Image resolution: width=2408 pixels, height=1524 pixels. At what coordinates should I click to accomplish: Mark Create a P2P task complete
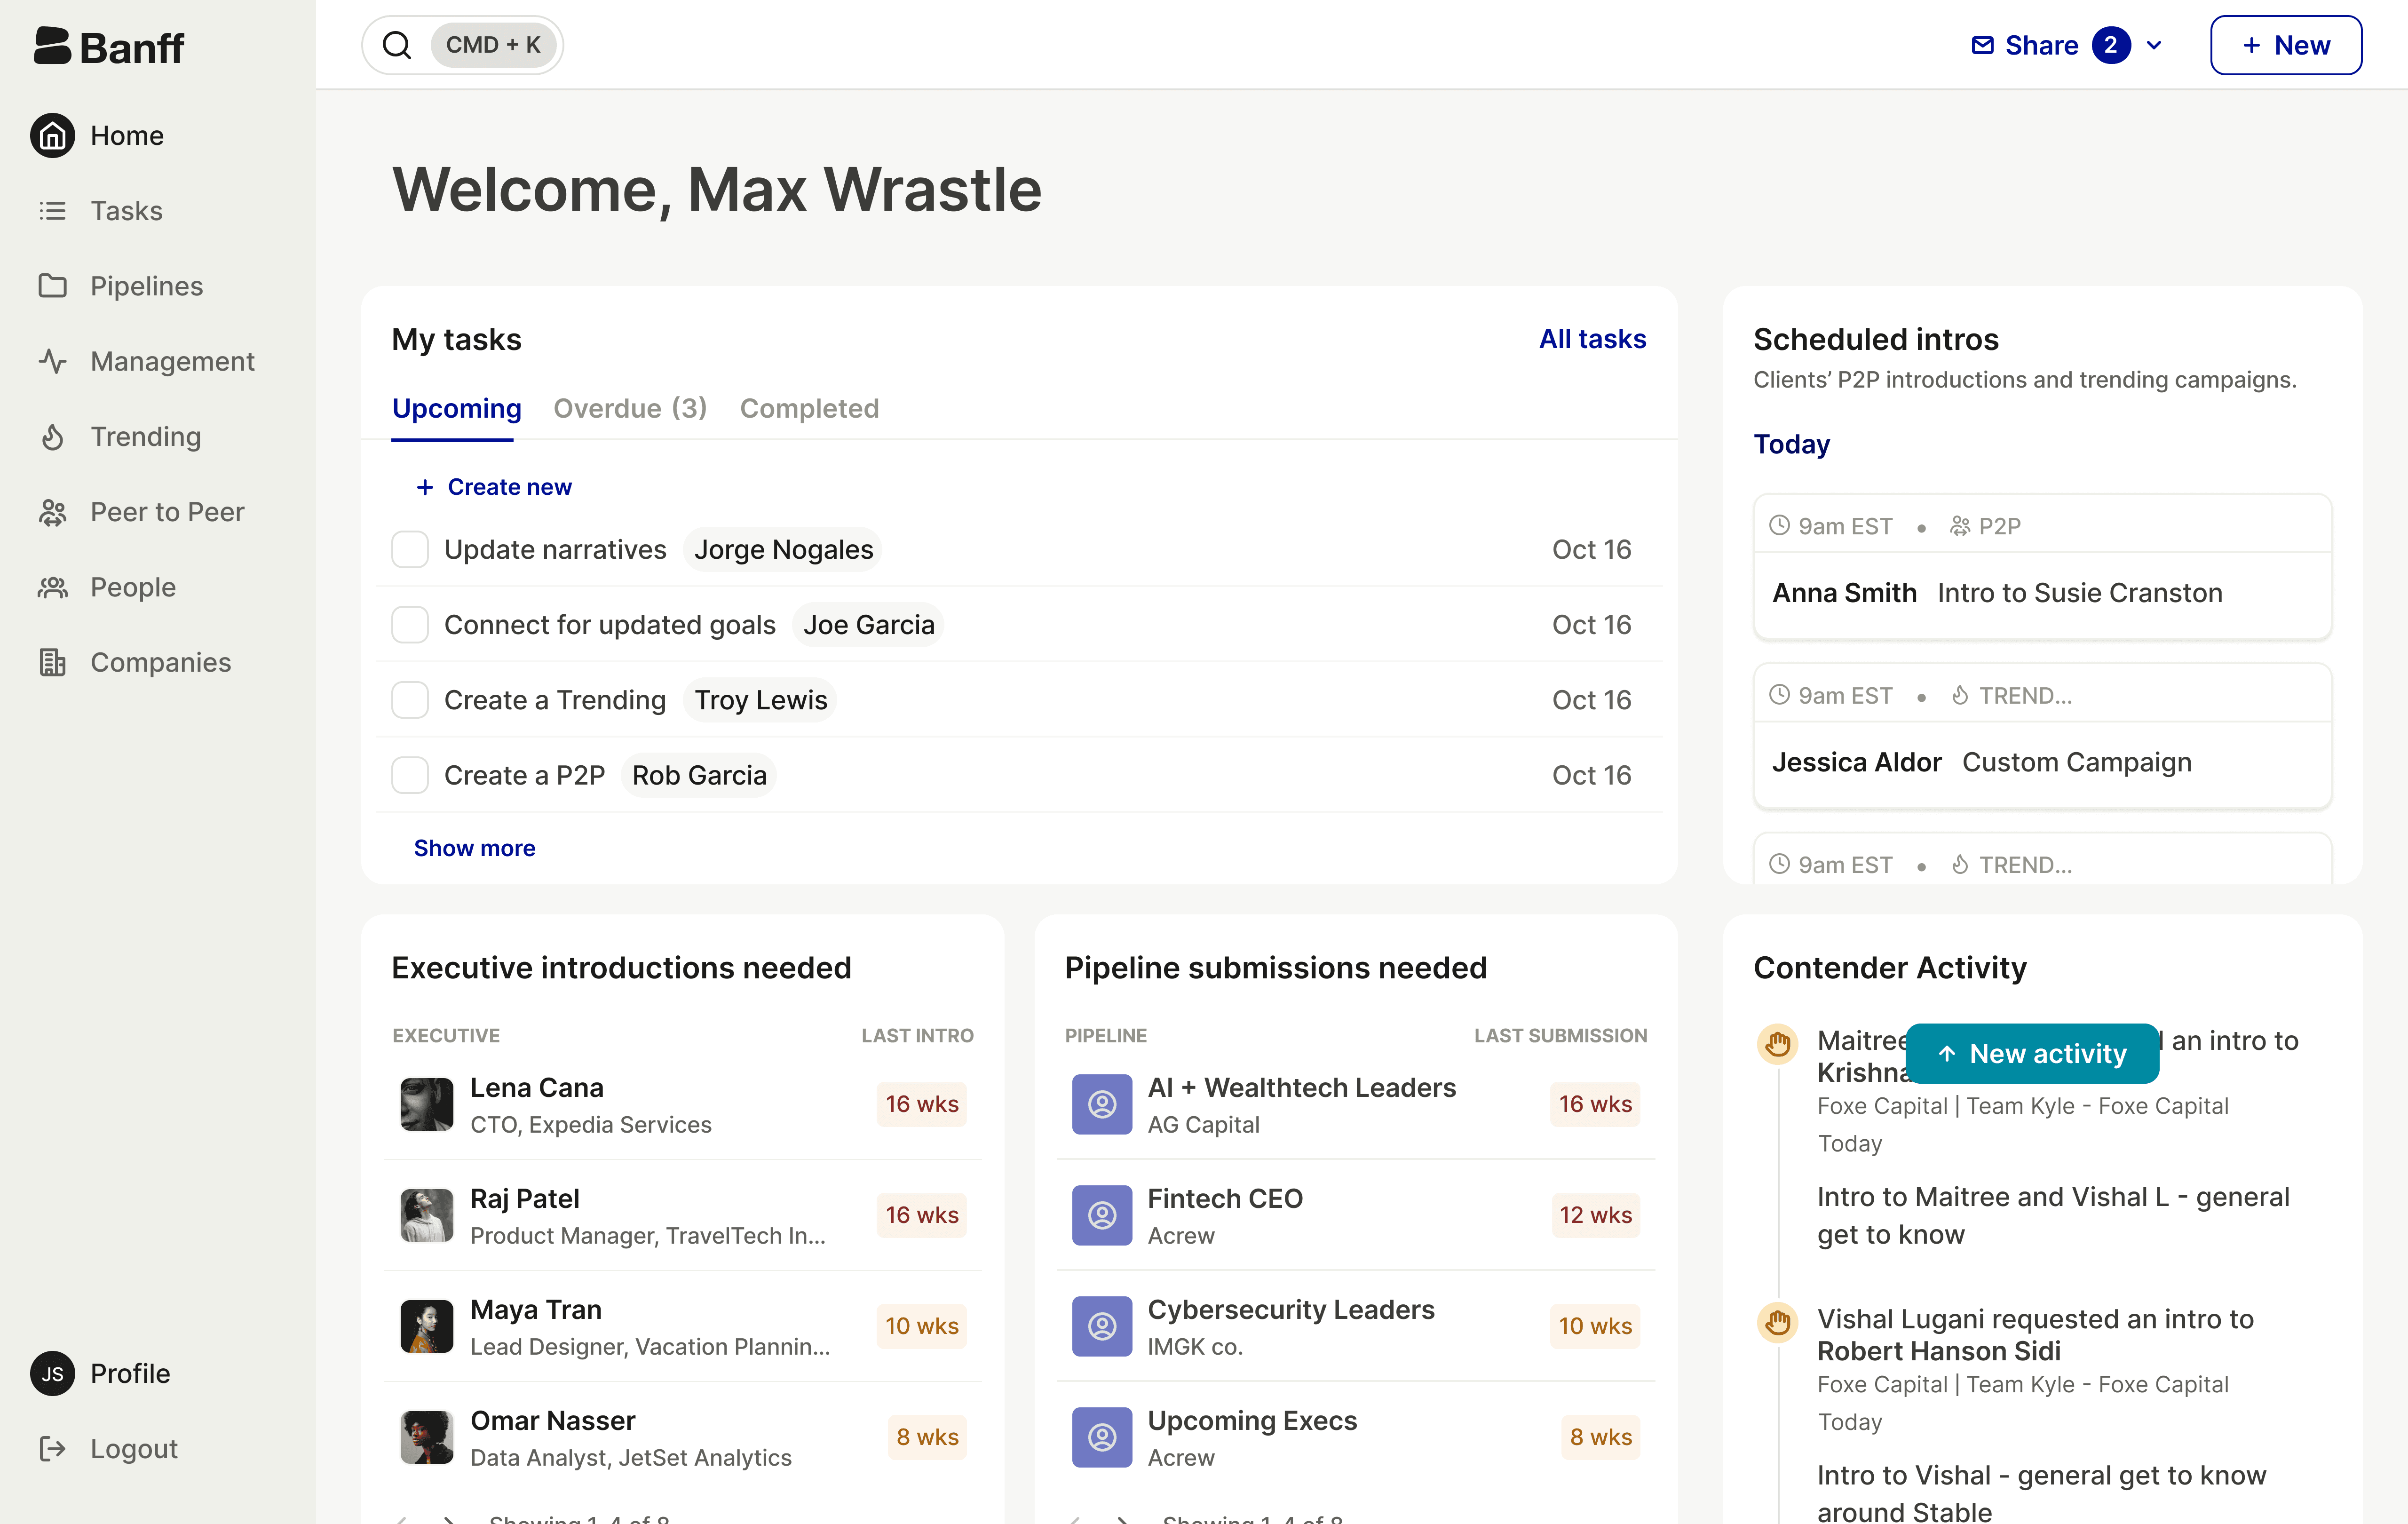point(410,775)
